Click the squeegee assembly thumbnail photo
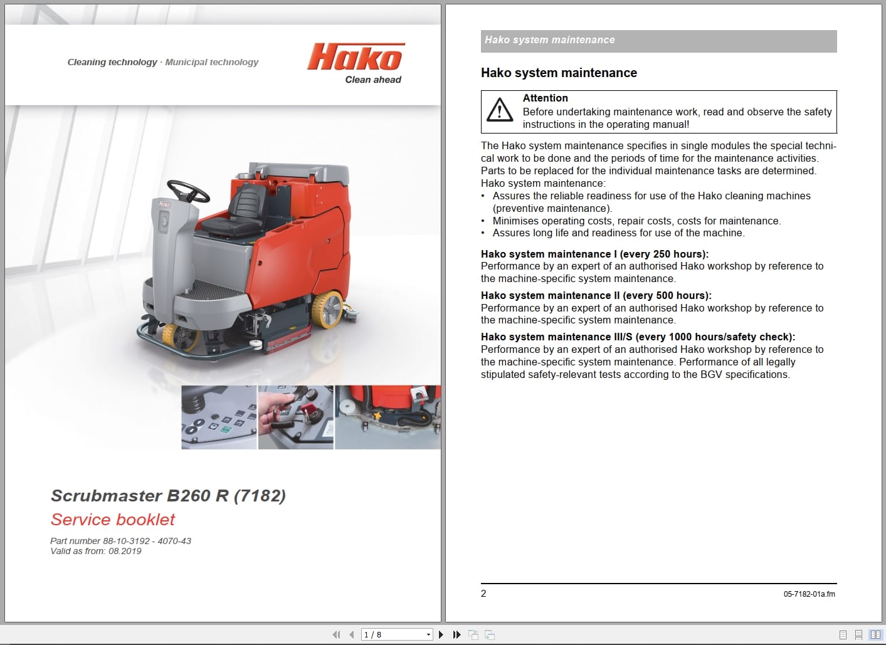Screen dimensions: 886x645 pyautogui.click(x=388, y=416)
